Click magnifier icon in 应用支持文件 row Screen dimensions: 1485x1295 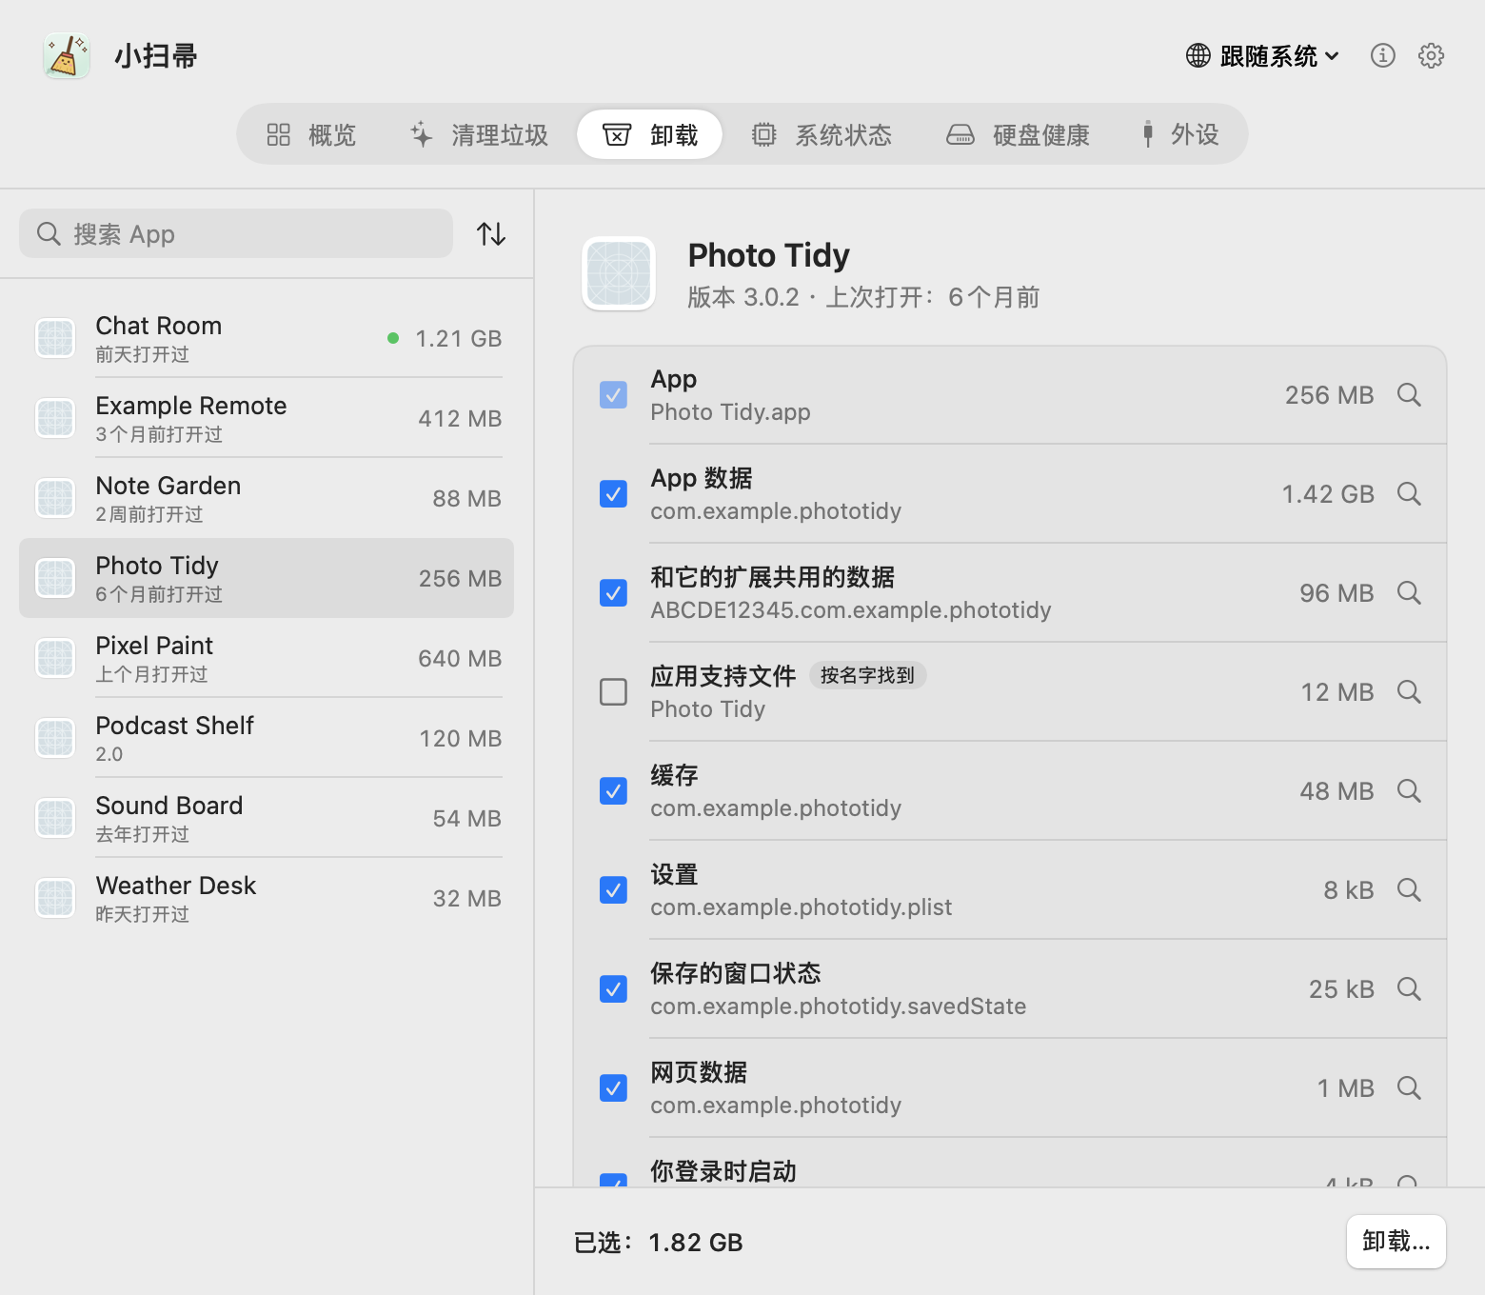point(1409,691)
